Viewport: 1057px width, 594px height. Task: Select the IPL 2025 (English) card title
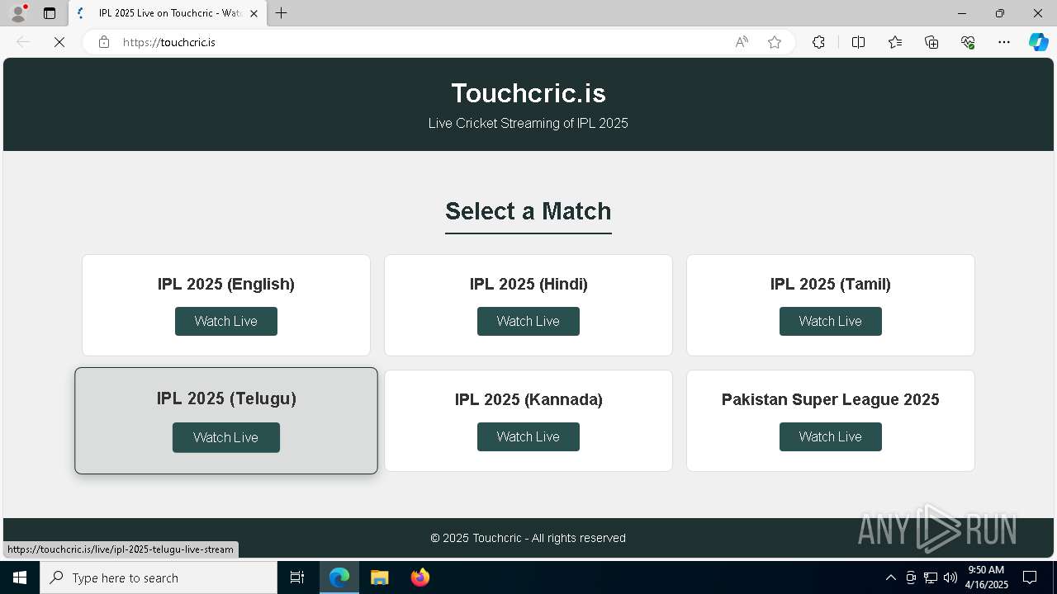point(226,284)
